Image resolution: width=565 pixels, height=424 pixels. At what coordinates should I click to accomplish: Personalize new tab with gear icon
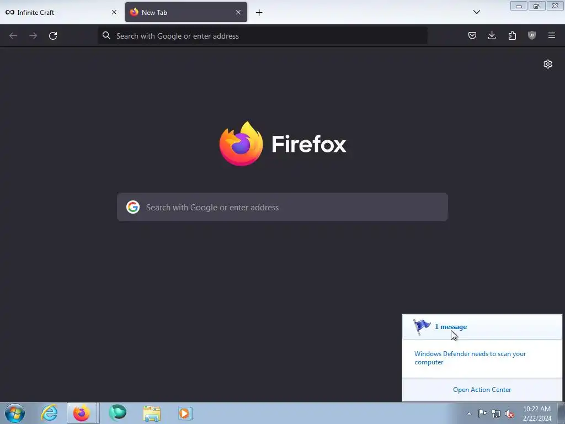click(x=548, y=64)
